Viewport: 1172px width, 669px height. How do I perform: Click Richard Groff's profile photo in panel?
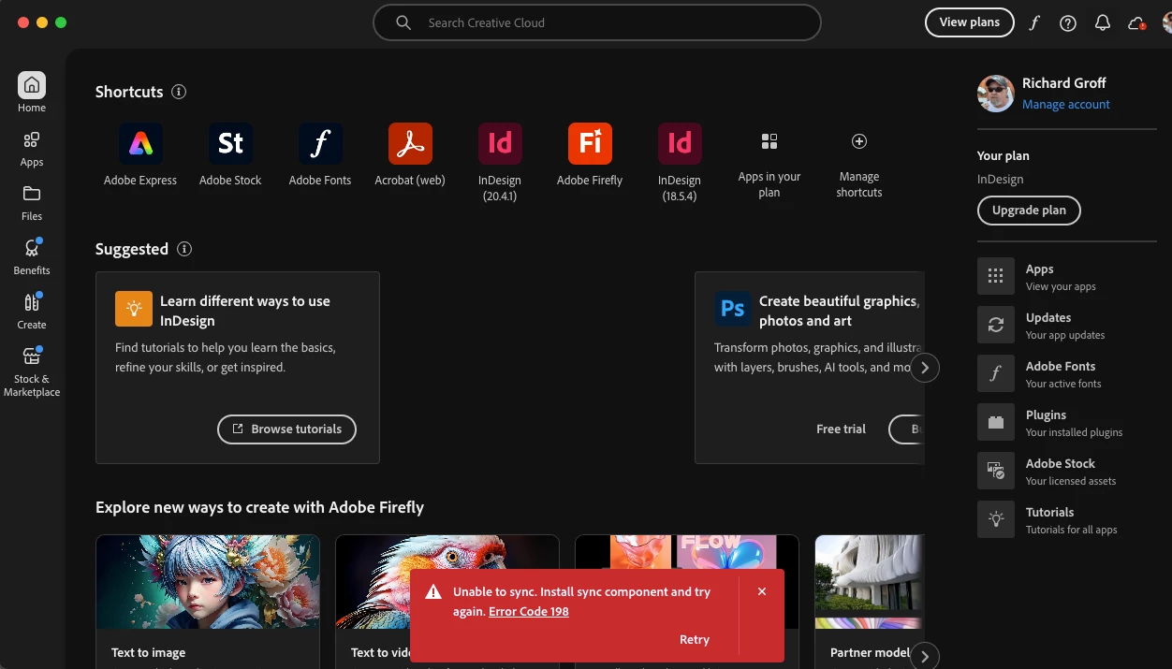point(996,94)
